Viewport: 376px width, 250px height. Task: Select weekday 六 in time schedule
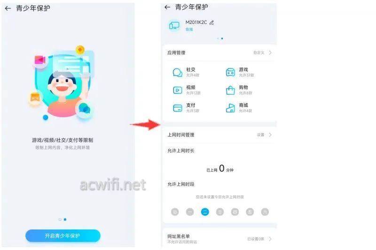click(265, 212)
